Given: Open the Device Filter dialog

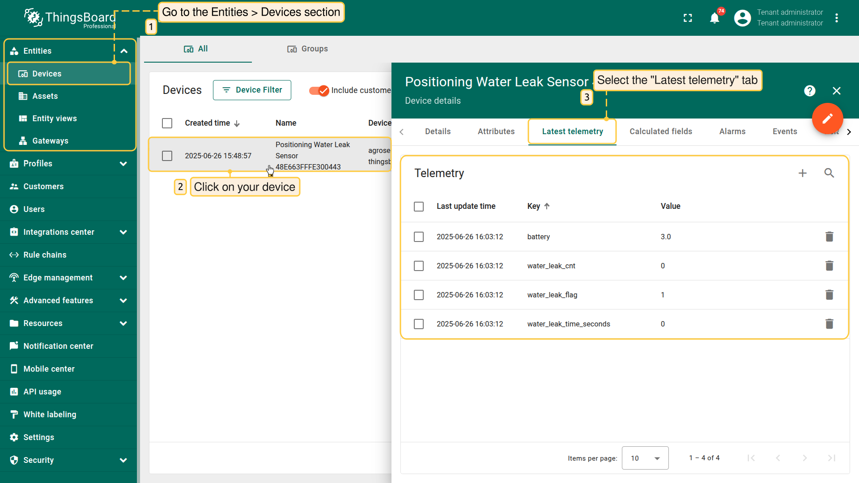Looking at the screenshot, I should (x=252, y=90).
